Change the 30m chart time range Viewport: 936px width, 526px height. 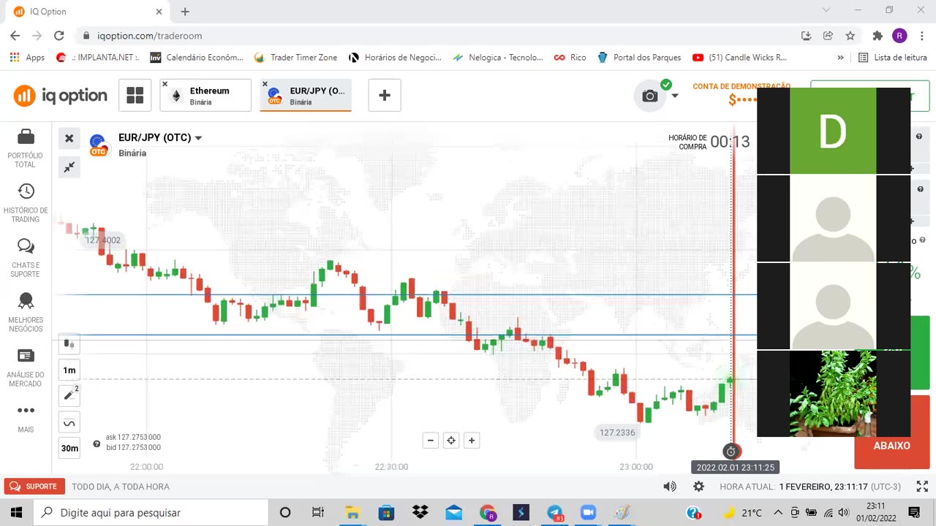click(x=69, y=448)
